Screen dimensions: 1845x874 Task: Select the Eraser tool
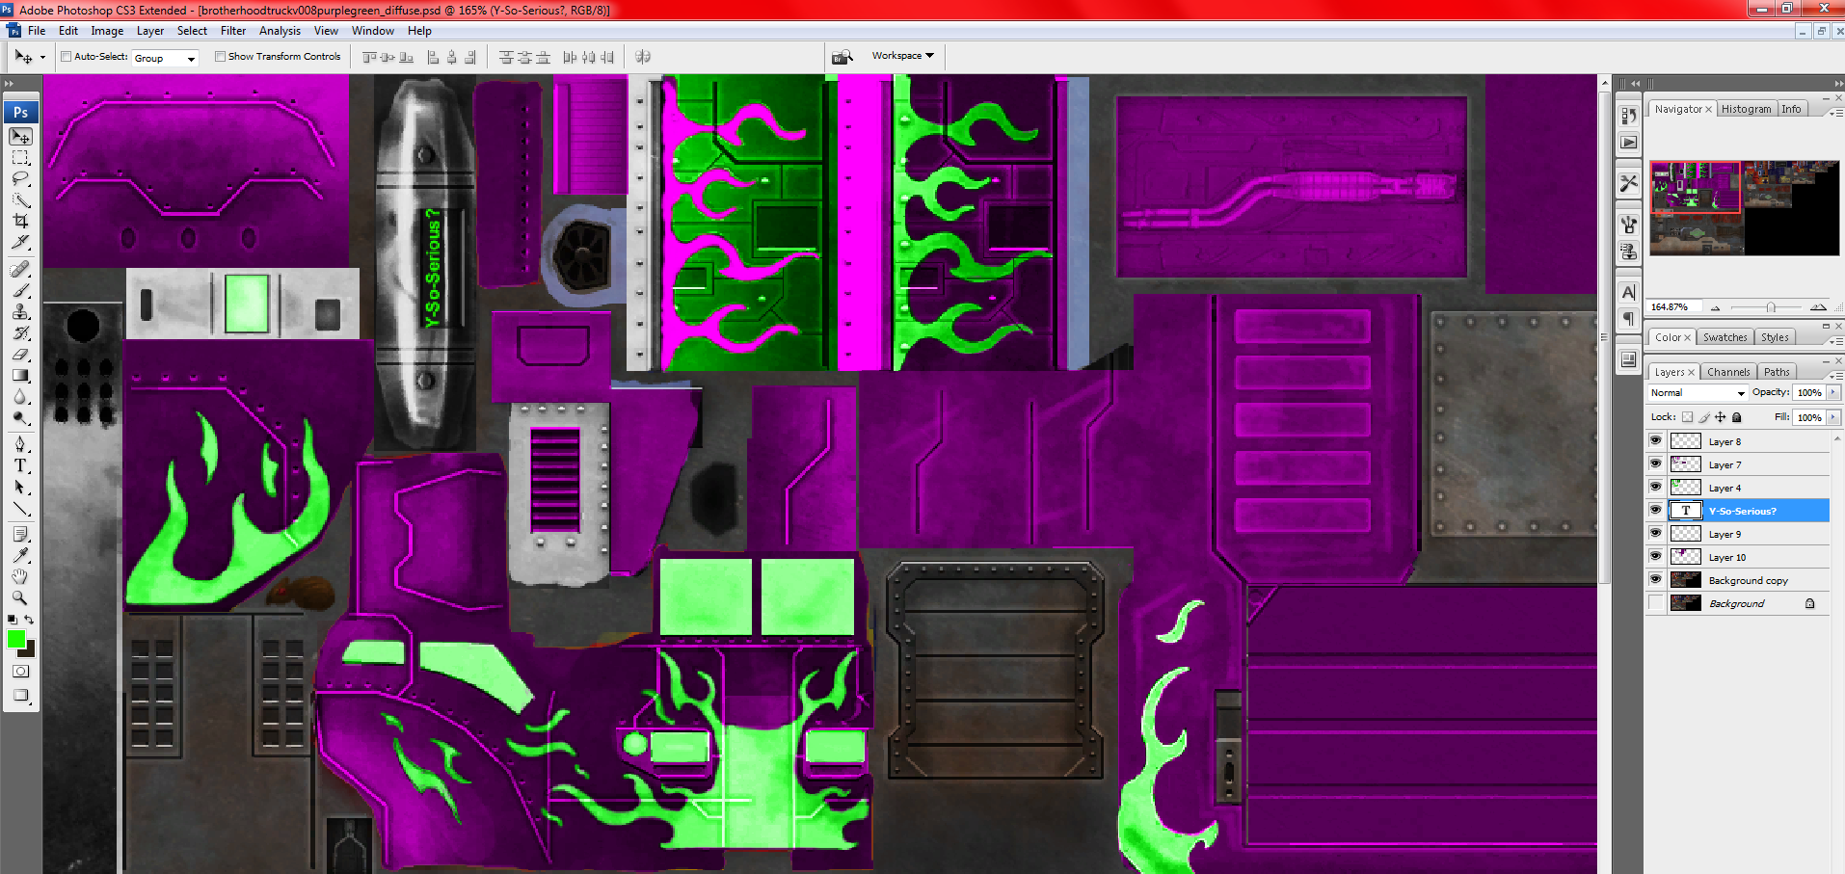point(20,354)
